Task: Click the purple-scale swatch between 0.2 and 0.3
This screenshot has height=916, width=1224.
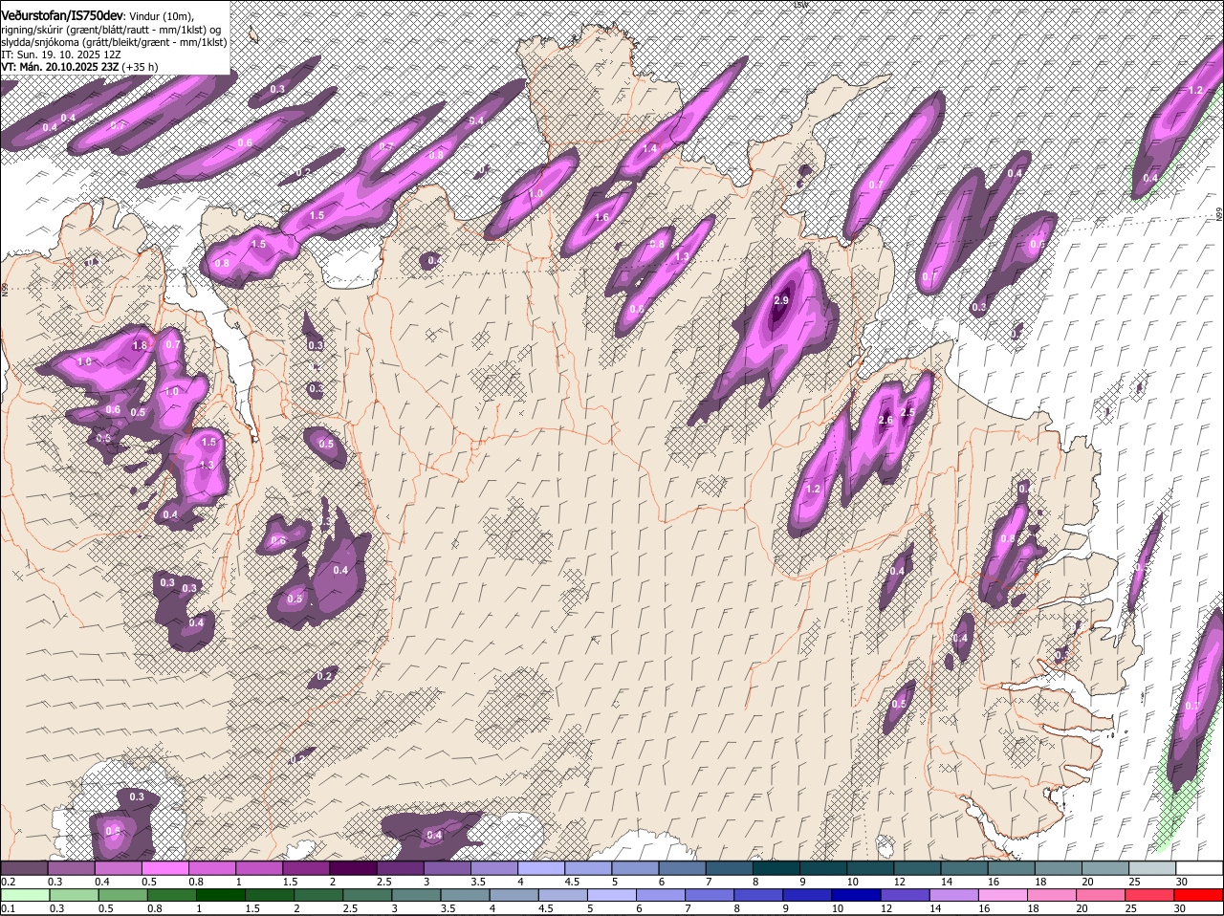Action: 25,867
